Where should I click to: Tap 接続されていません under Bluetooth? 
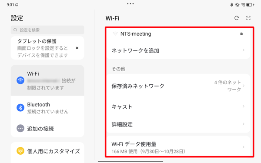[48, 111]
